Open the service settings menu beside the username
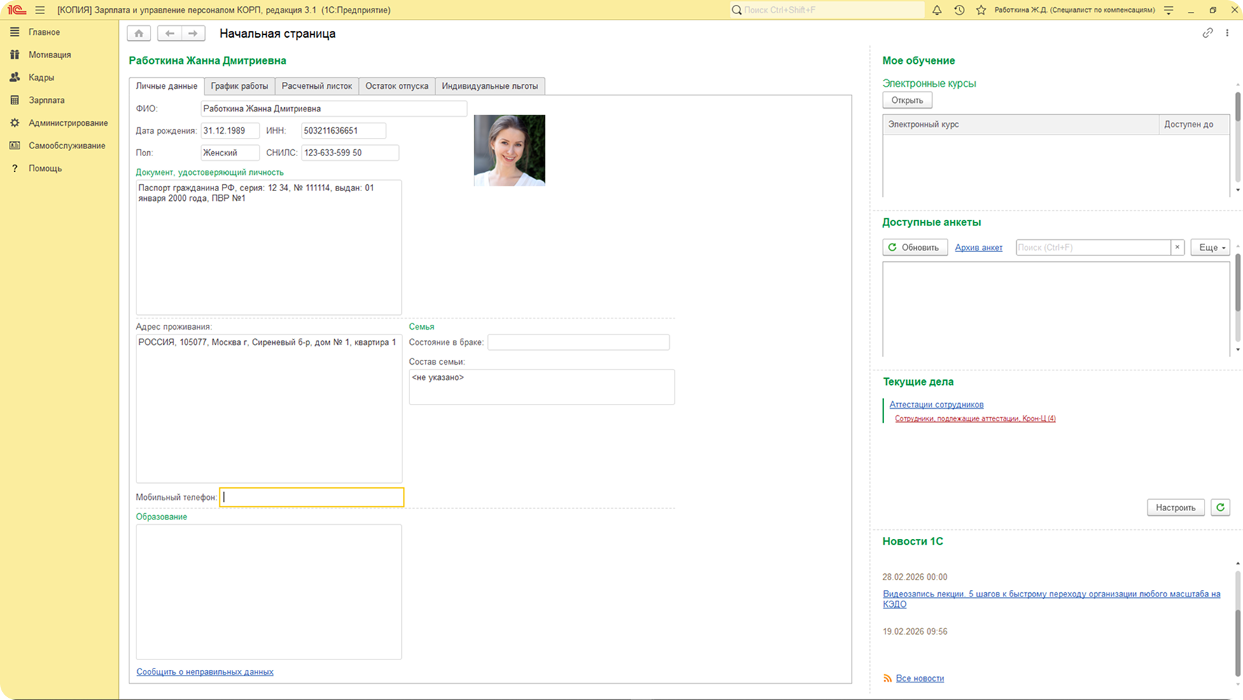Screen dimensions: 1243x700 point(1168,10)
